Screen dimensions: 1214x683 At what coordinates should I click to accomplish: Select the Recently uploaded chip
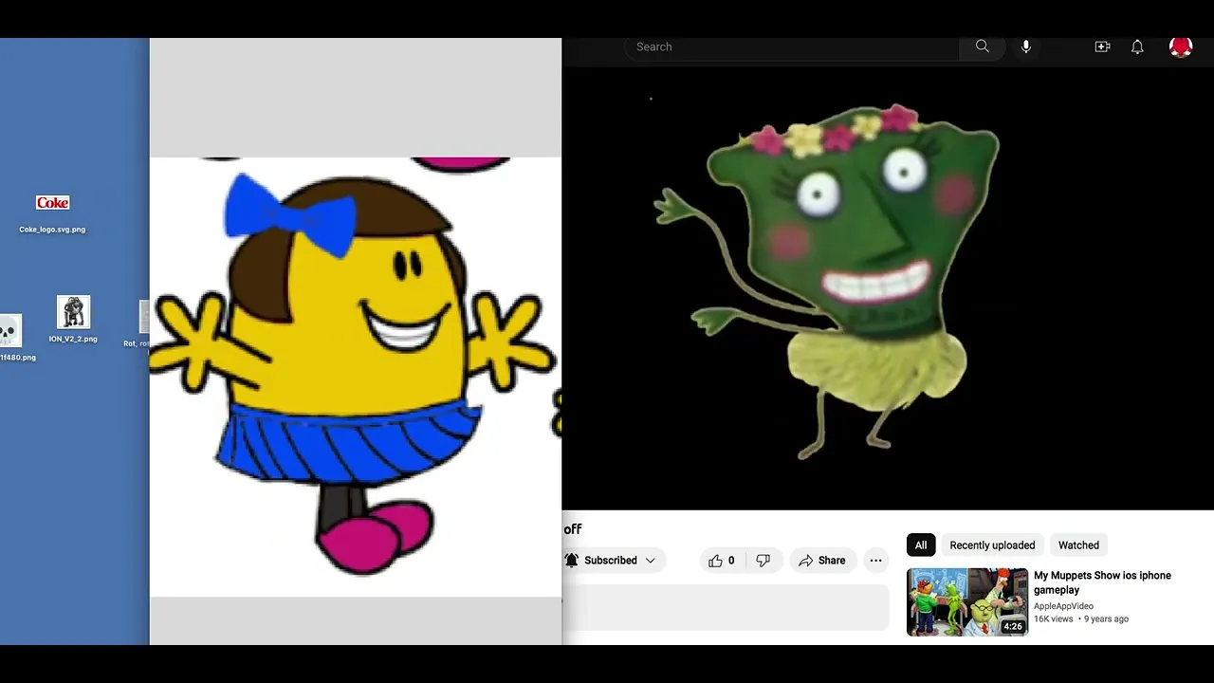(992, 545)
